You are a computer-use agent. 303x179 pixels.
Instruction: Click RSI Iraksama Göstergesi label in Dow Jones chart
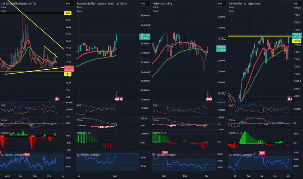click(88, 155)
